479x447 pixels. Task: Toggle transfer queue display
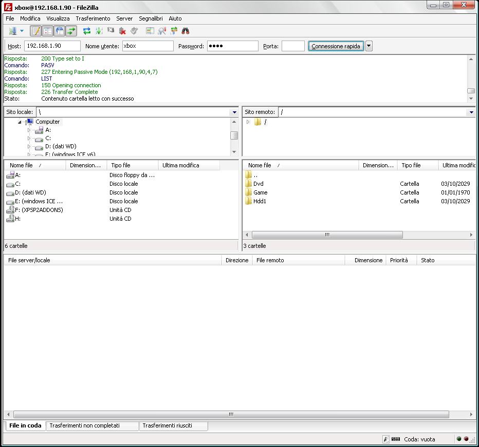(71, 31)
